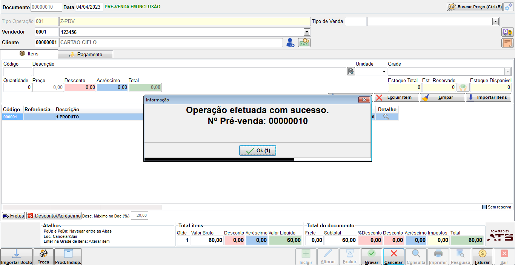Click the Detalhe column header
Image resolution: width=515 pixels, height=265 pixels.
pyautogui.click(x=387, y=109)
